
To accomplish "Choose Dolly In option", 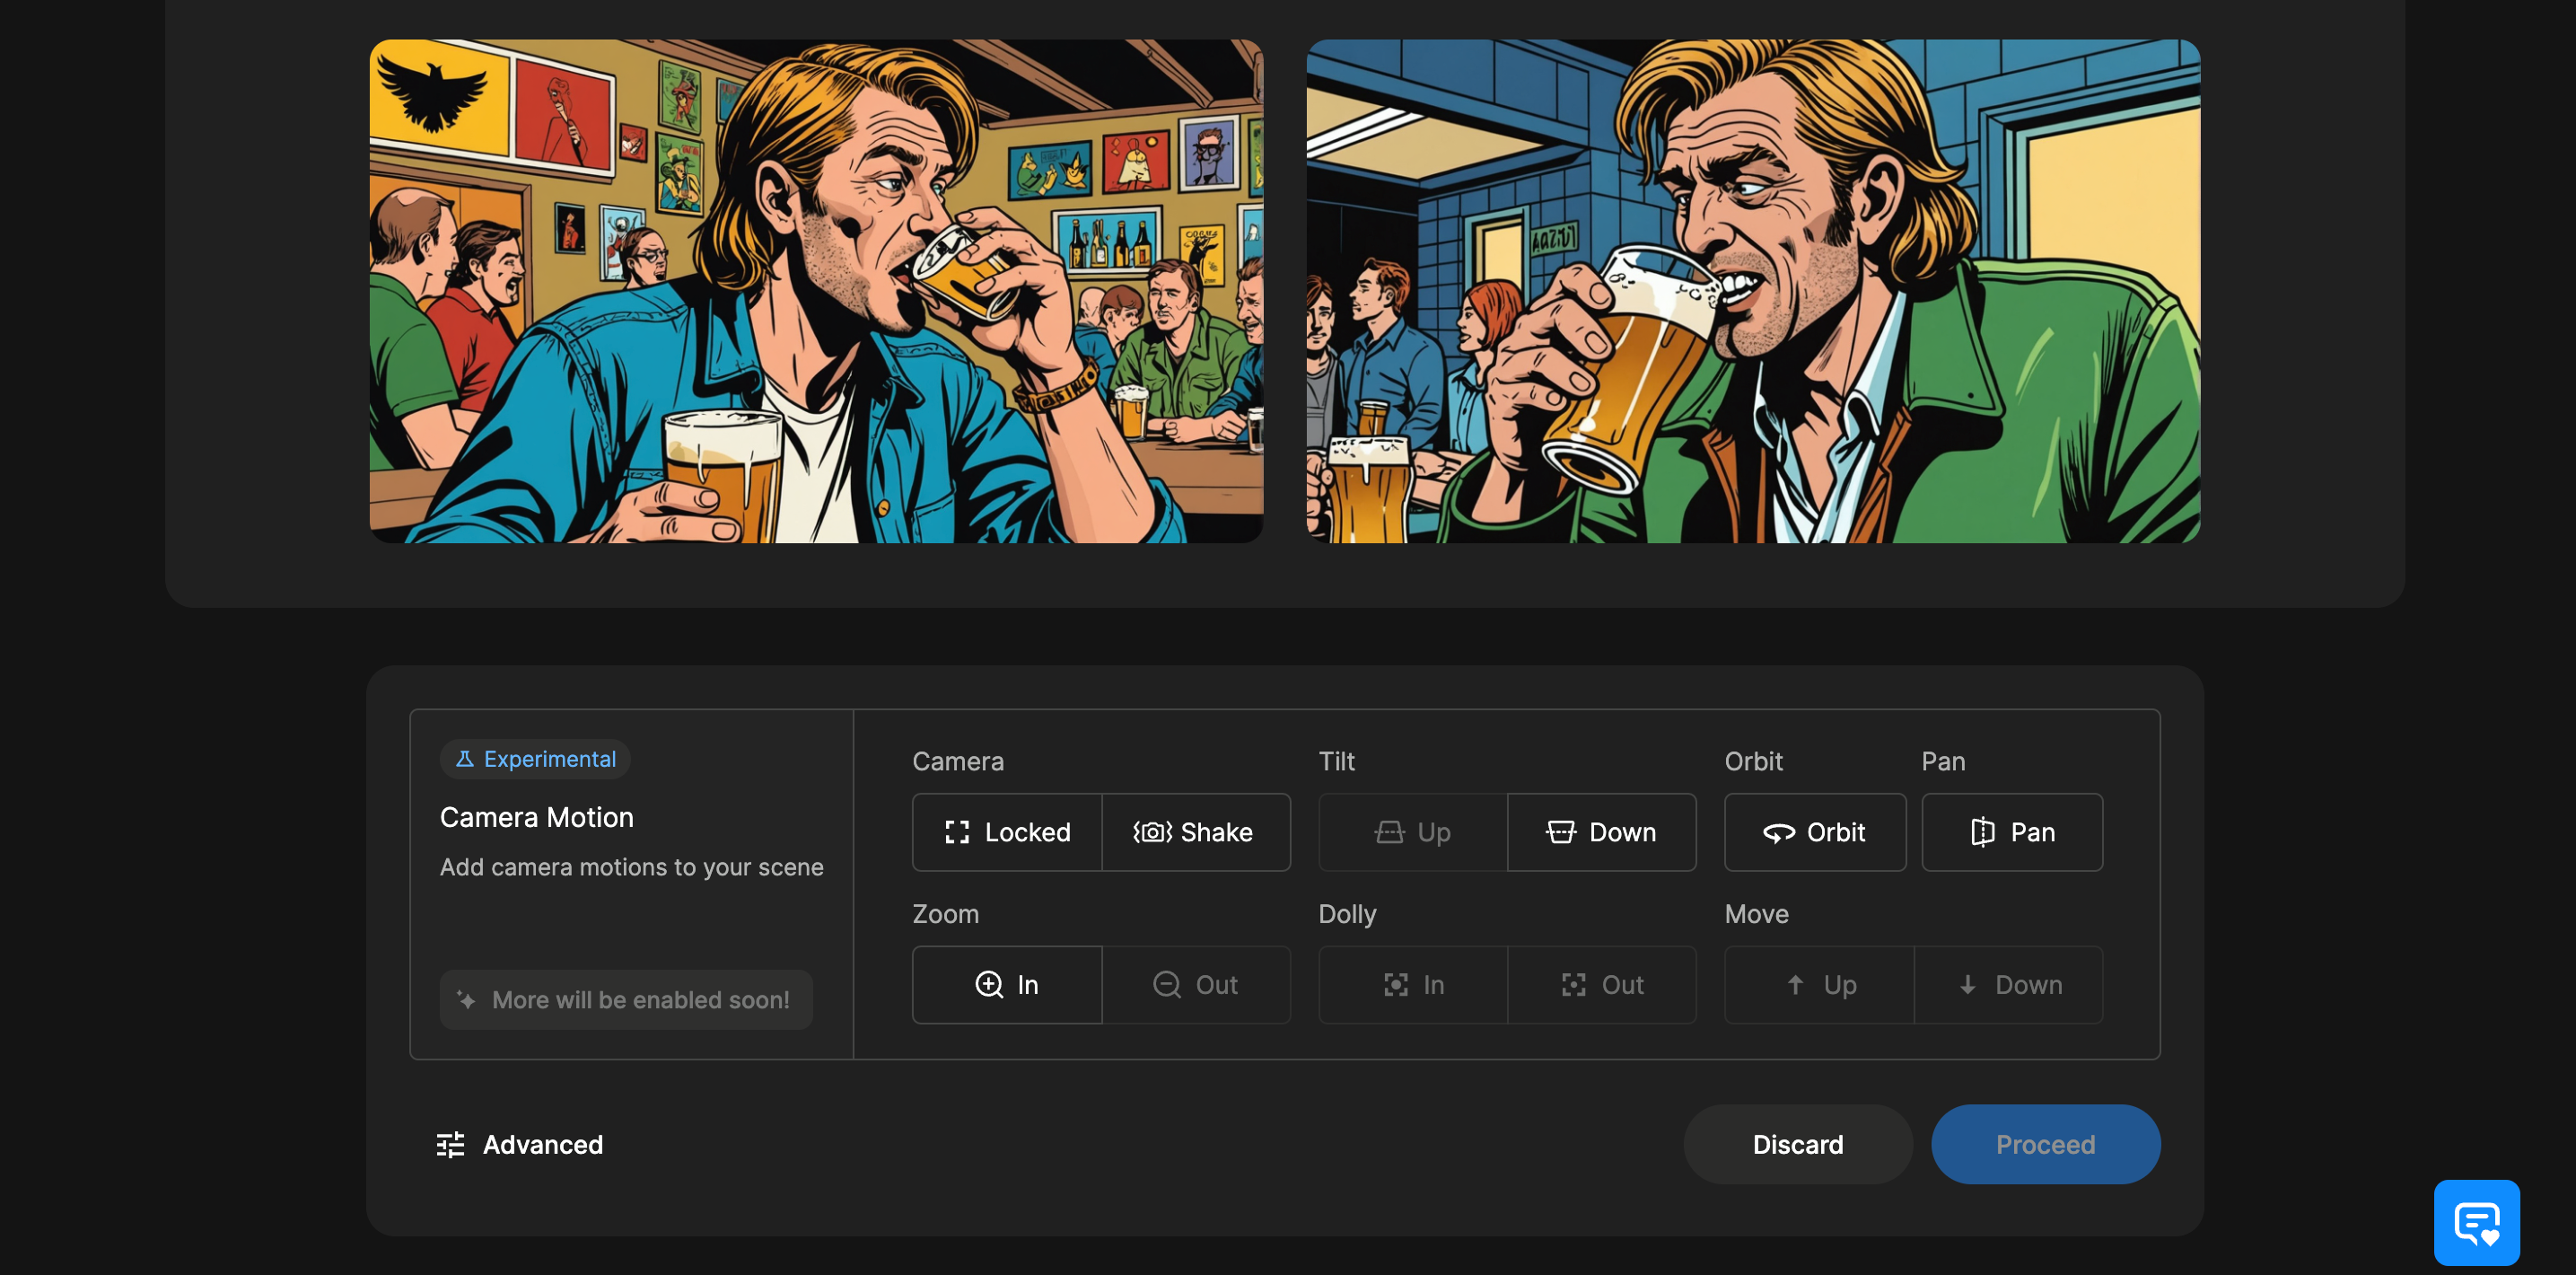I will pos(1412,985).
